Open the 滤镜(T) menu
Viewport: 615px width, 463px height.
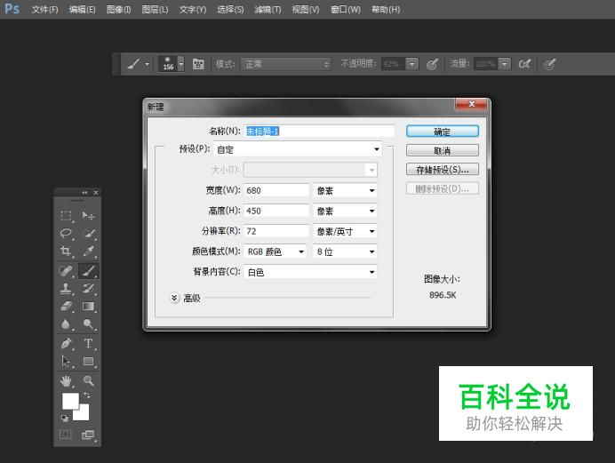coord(268,10)
